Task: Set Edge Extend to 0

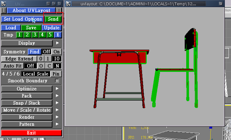Action: (41, 59)
